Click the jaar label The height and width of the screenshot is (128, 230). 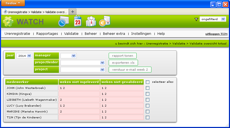click(10, 56)
